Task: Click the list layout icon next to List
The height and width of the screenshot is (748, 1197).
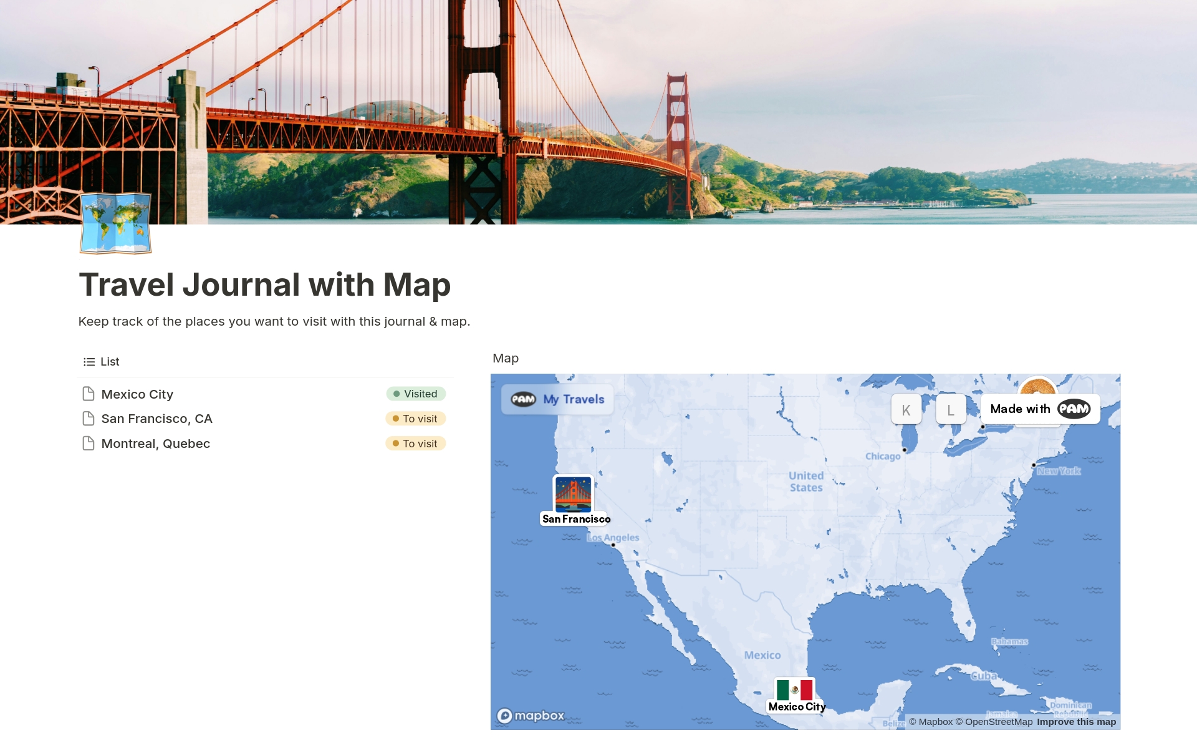Action: coord(88,361)
